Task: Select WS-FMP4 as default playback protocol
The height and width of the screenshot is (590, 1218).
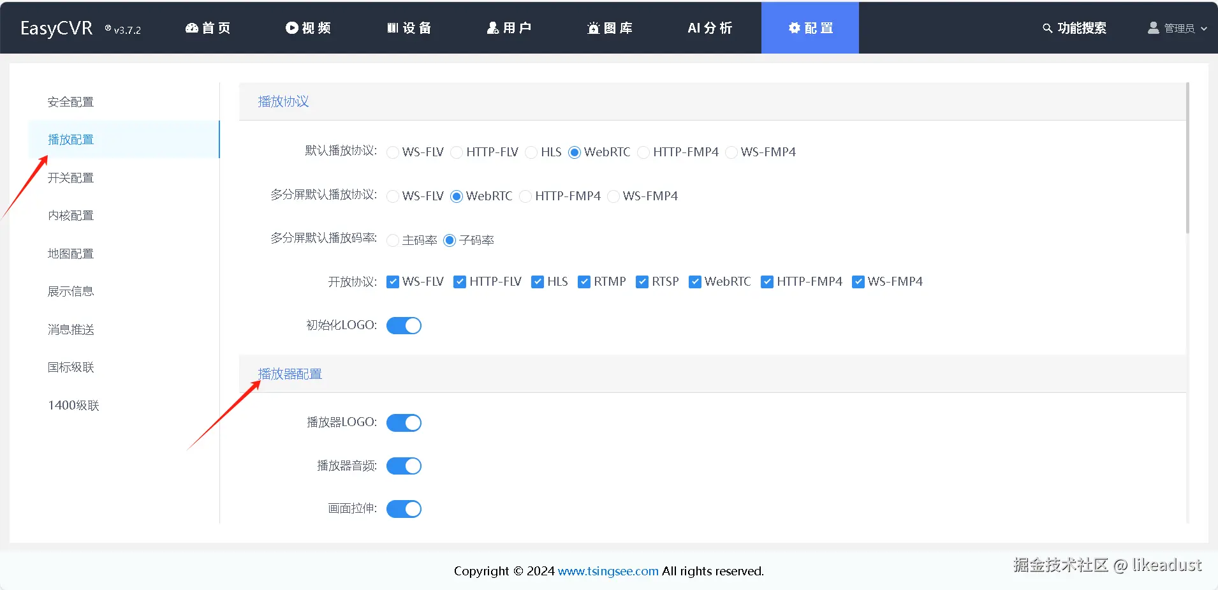Action: (x=731, y=152)
